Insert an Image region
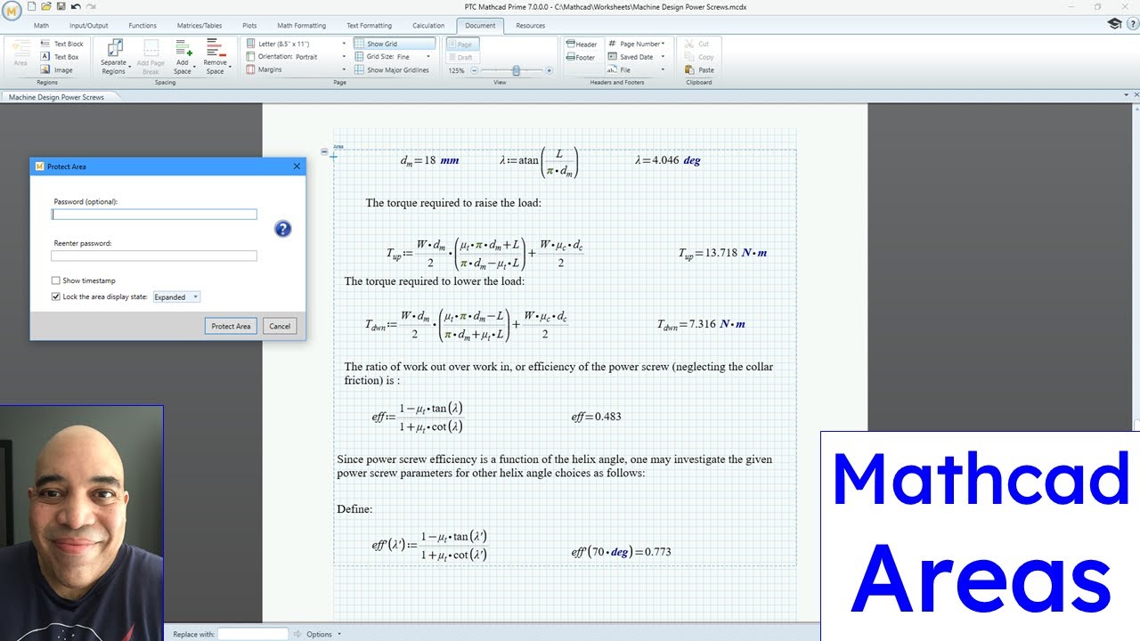Viewport: 1140px width, 641px height. [57, 70]
